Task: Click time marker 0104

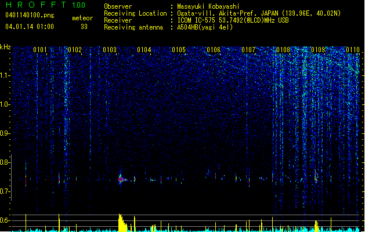Action: tap(144, 50)
